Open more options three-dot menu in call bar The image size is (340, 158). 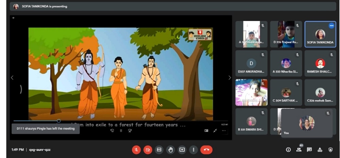[x=193, y=150]
